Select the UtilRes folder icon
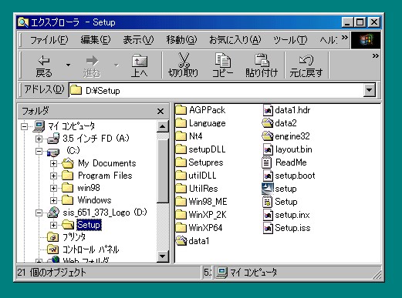 pos(181,189)
